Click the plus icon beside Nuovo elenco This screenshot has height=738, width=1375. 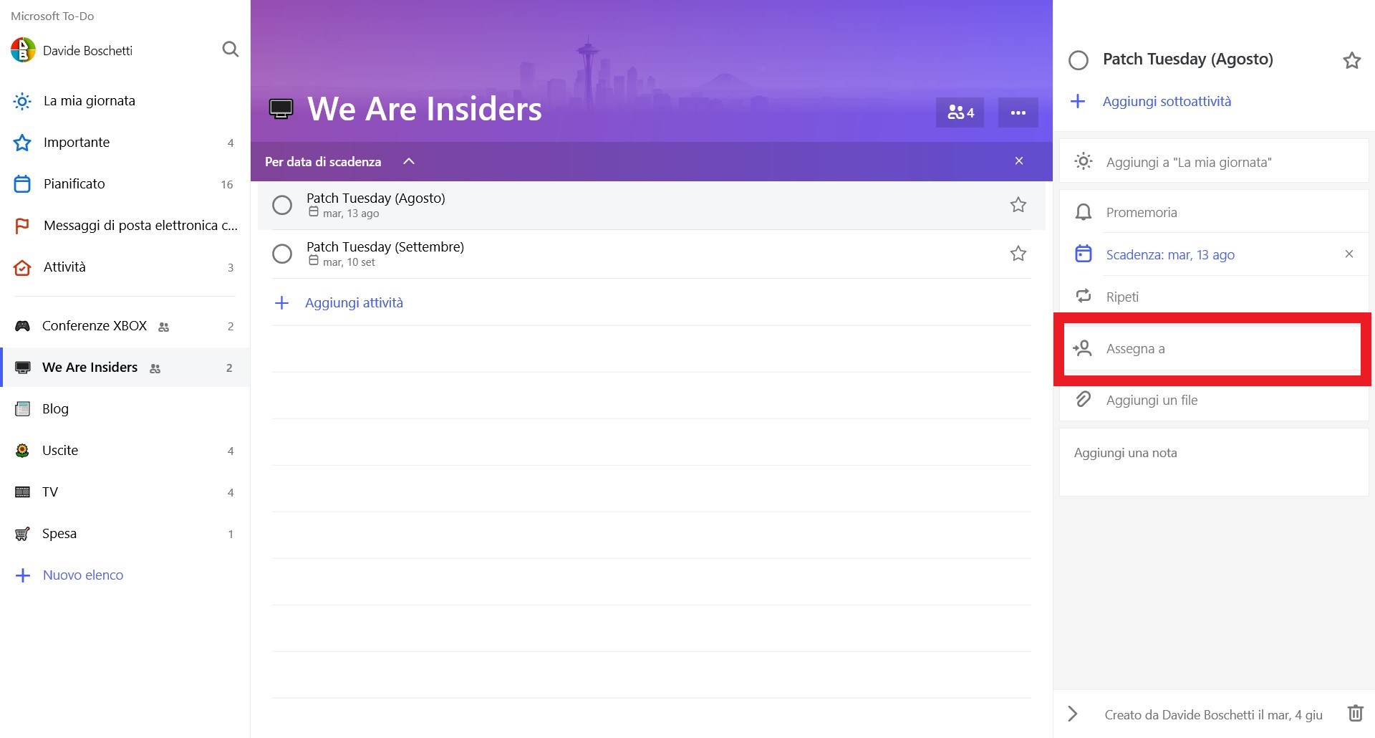23,575
